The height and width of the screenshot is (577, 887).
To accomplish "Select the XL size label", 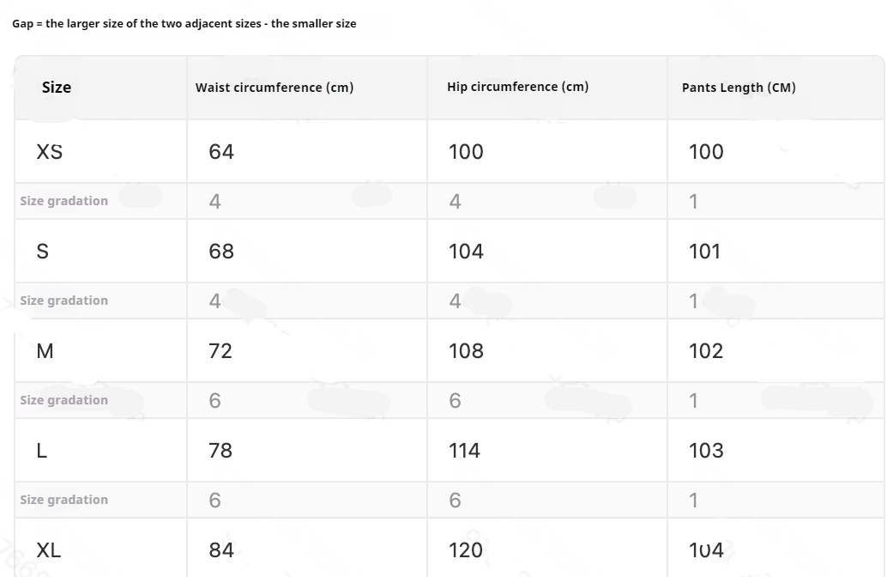I will click(49, 550).
